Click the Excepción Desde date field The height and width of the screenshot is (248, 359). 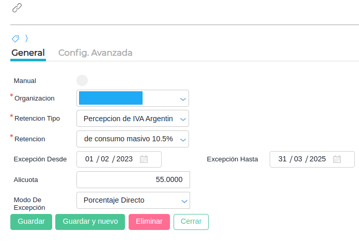108,159
